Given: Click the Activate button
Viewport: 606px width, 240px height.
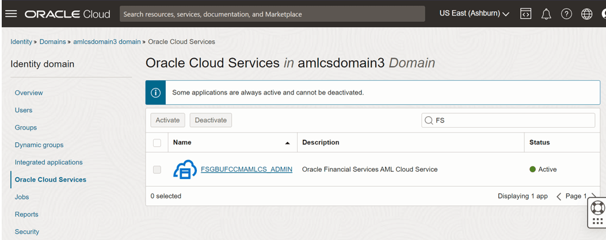Looking at the screenshot, I should click(167, 120).
